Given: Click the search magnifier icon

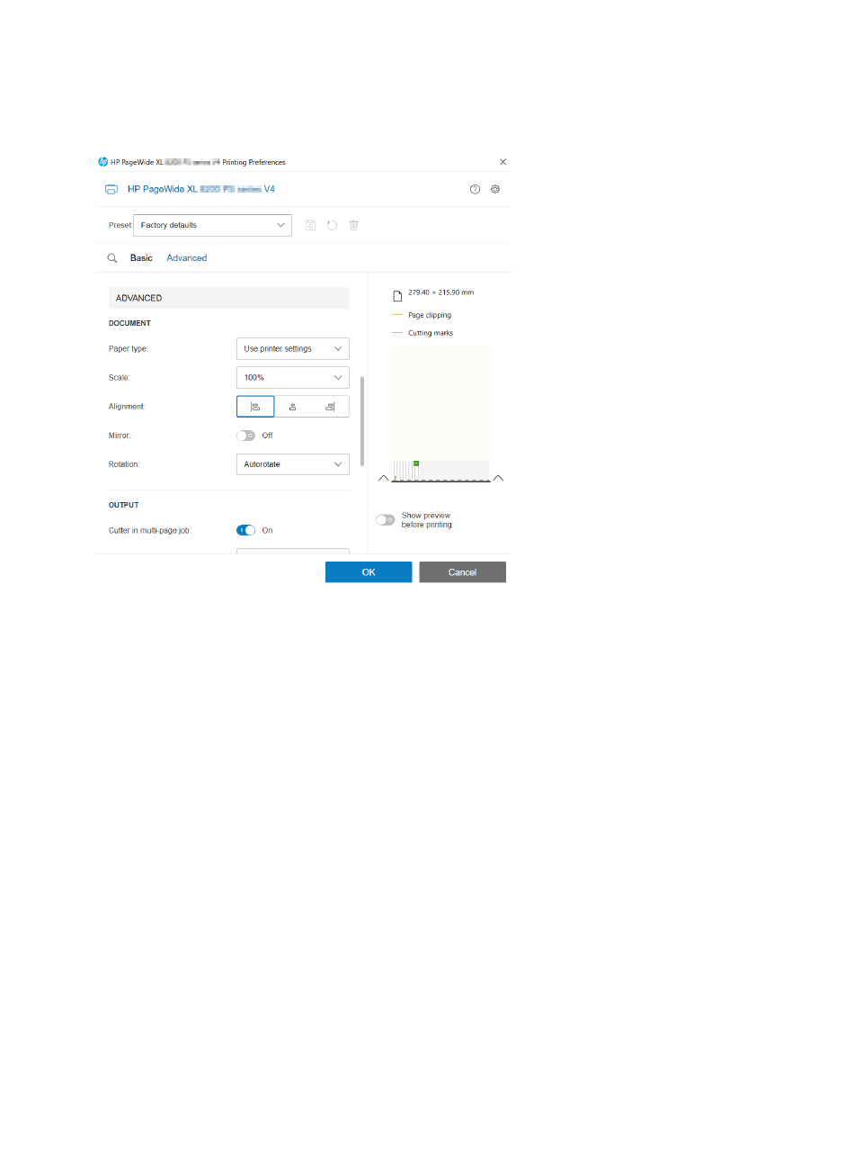Looking at the screenshot, I should (x=112, y=258).
